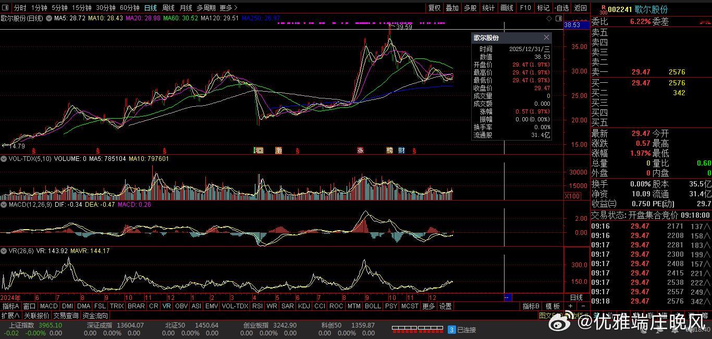The image size is (712, 339).
Task: Expand the 更多 periods menu at top
Action: [228, 8]
